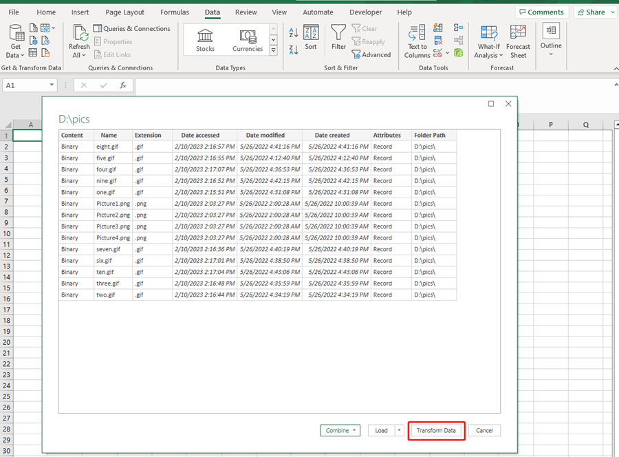
Task: Switch to the Formulas ribbon tab
Action: coord(174,12)
